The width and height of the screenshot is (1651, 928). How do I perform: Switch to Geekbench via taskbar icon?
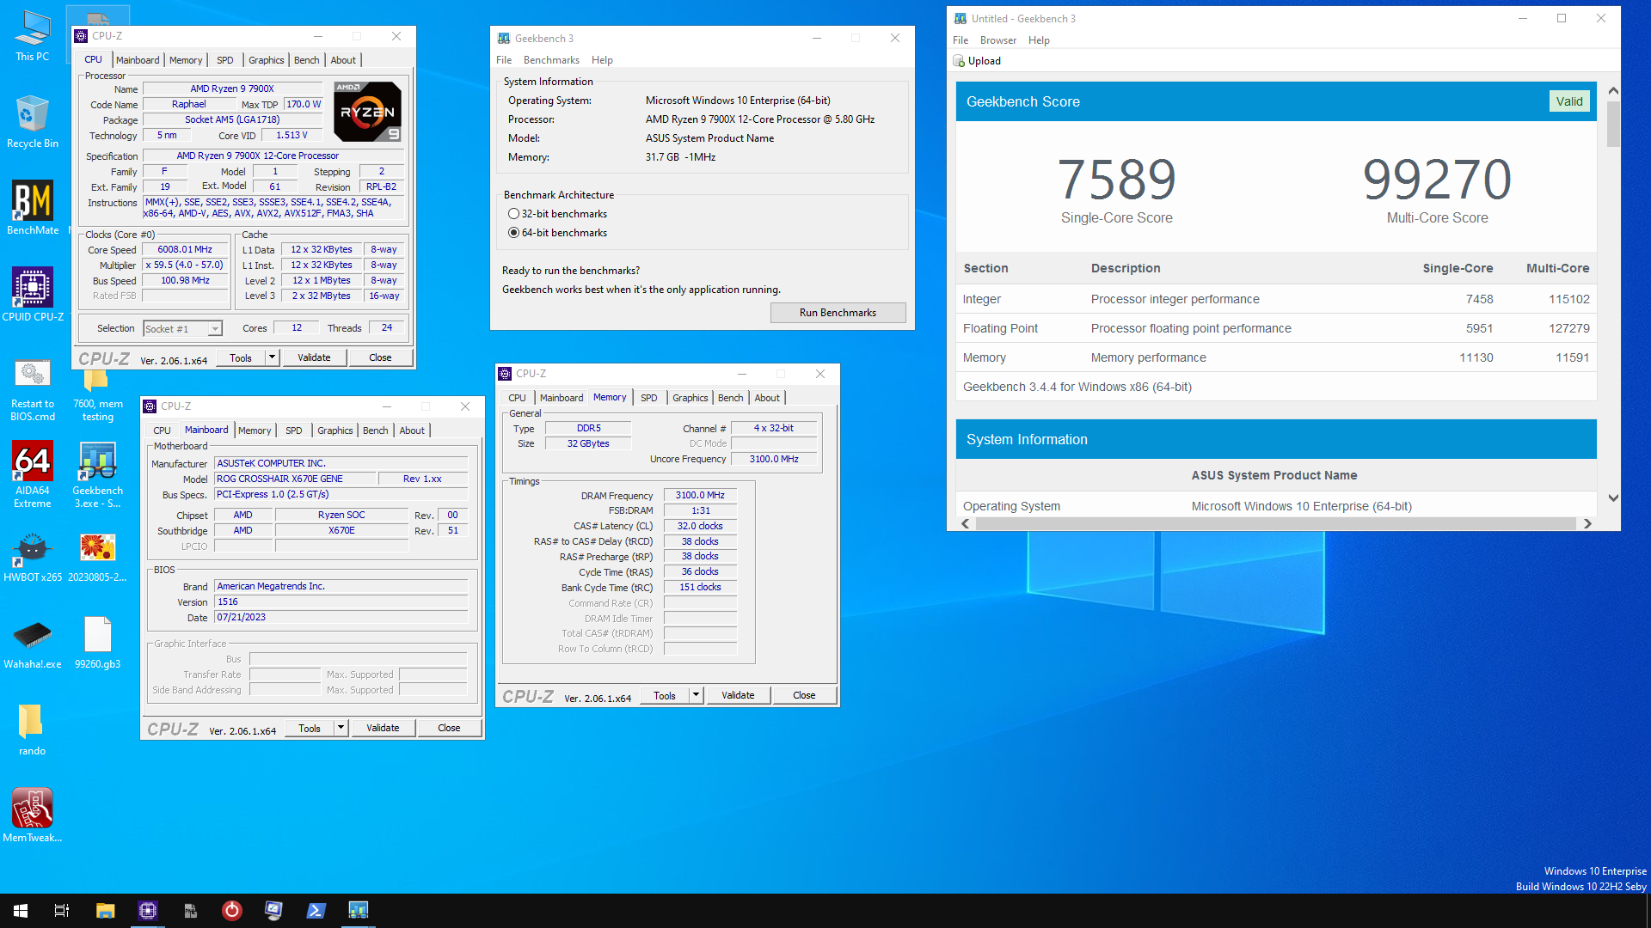358,911
